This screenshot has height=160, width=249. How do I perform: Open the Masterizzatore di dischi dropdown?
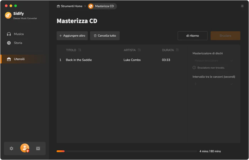pyautogui.click(x=213, y=61)
